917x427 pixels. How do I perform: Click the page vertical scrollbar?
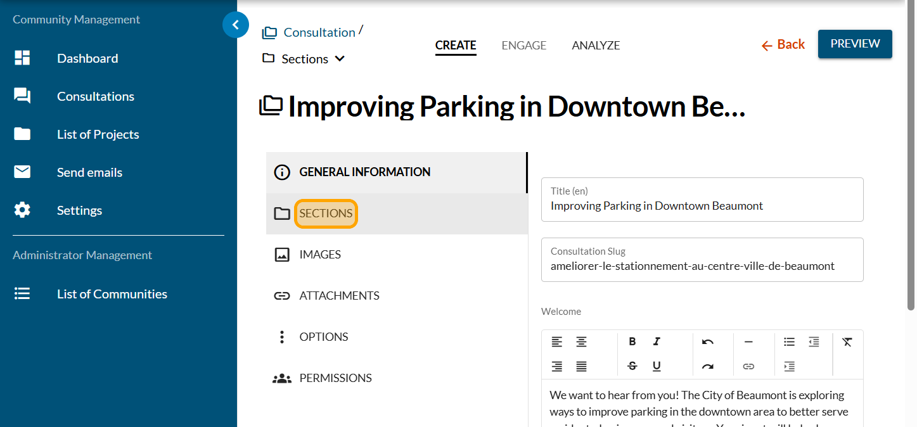click(911, 158)
